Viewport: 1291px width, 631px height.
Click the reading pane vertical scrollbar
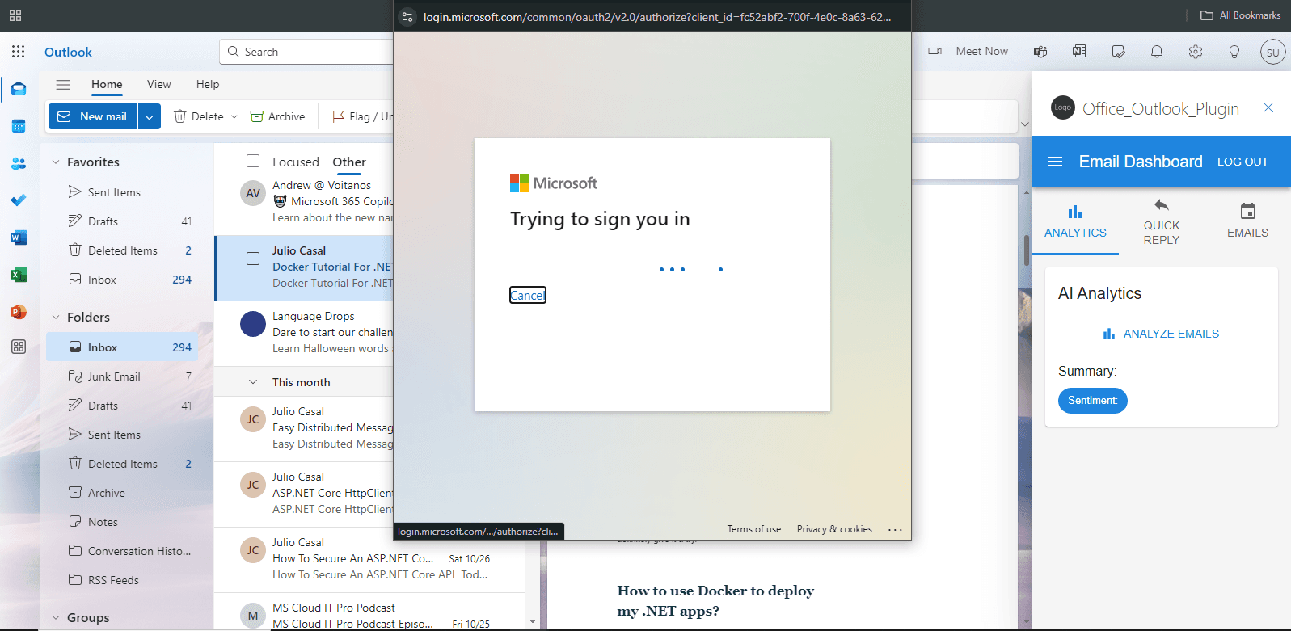click(x=1027, y=250)
